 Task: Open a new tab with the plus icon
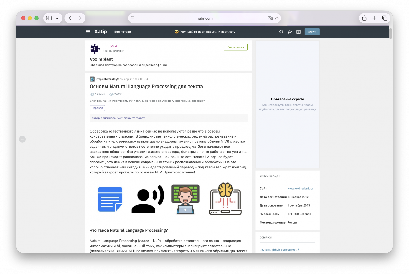point(374,18)
